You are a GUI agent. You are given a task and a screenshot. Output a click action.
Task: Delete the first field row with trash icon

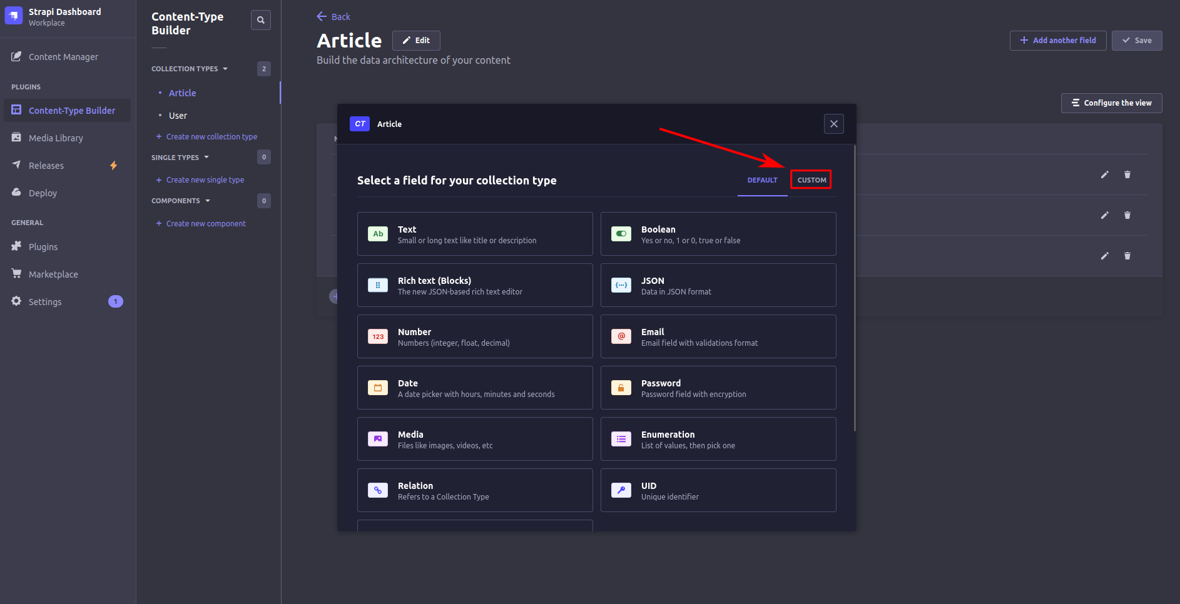[1127, 174]
